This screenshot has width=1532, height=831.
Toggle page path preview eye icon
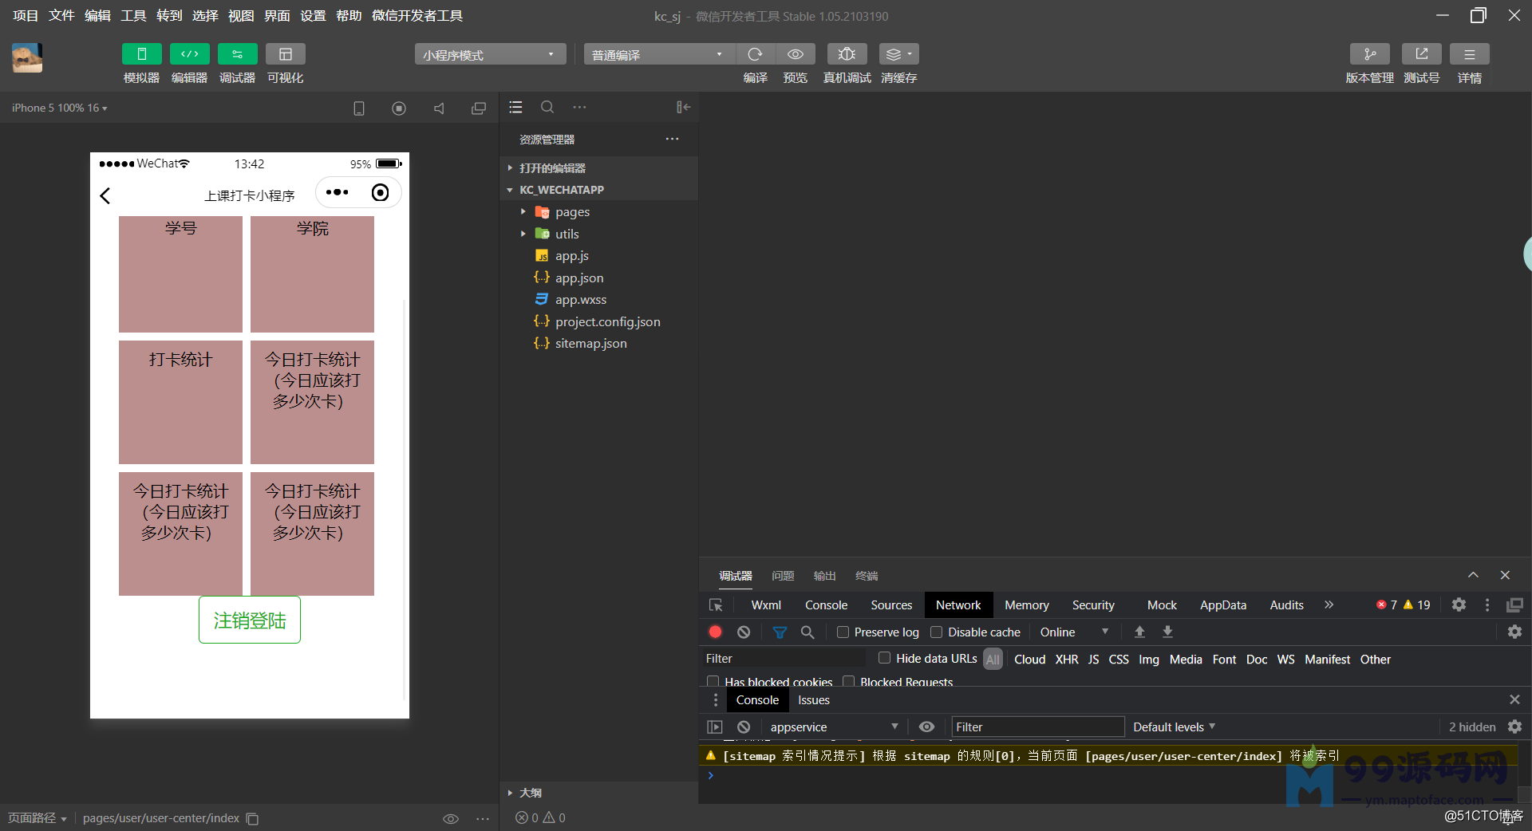click(x=451, y=819)
